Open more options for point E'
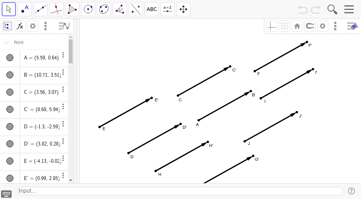The height and width of the screenshot is (199, 361). click(x=63, y=175)
